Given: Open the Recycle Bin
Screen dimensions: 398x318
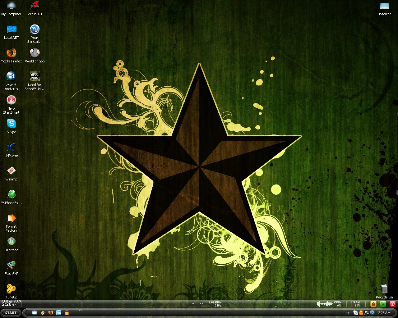Looking at the screenshot, I should click(384, 289).
